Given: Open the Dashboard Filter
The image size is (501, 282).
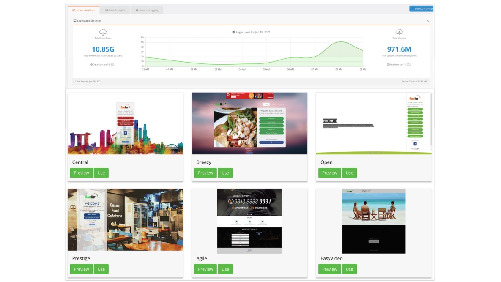Looking at the screenshot, I should point(422,8).
